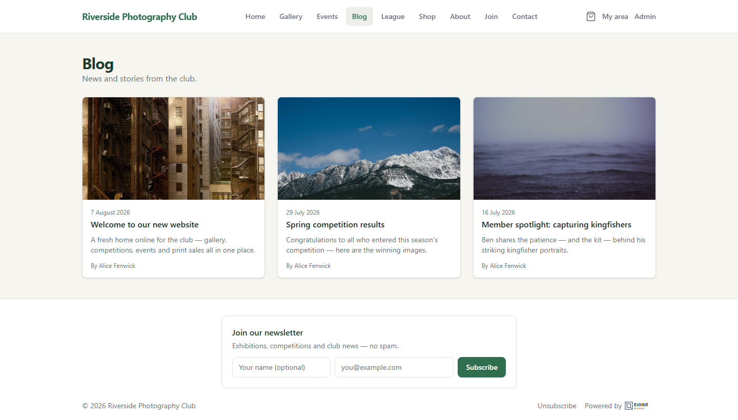Click the '29 July 2026' date
This screenshot has height=420, width=738.
[x=303, y=212]
